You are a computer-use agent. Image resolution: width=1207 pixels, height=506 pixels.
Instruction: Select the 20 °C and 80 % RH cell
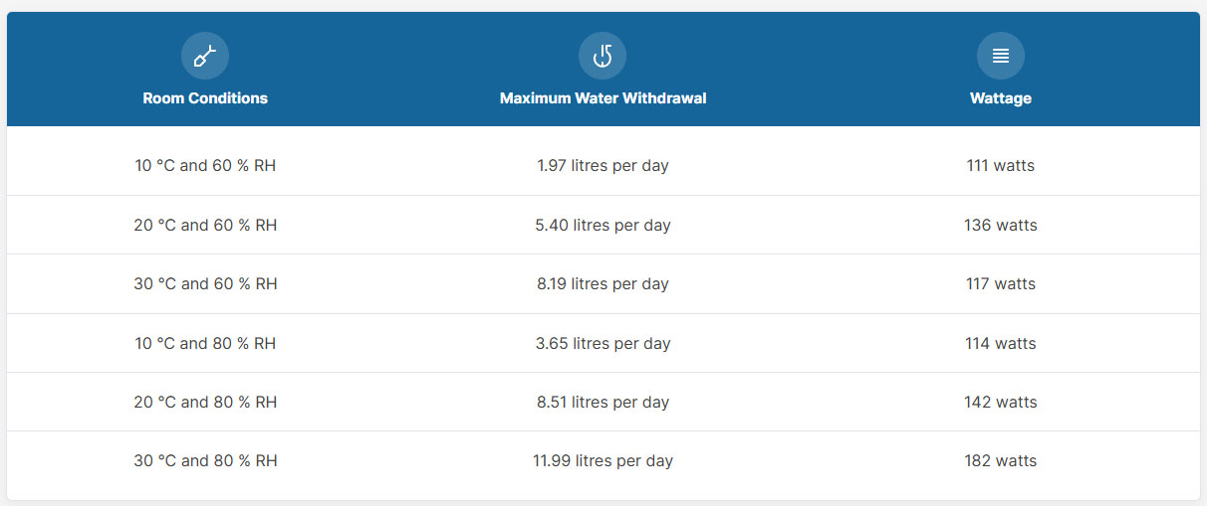205,403
